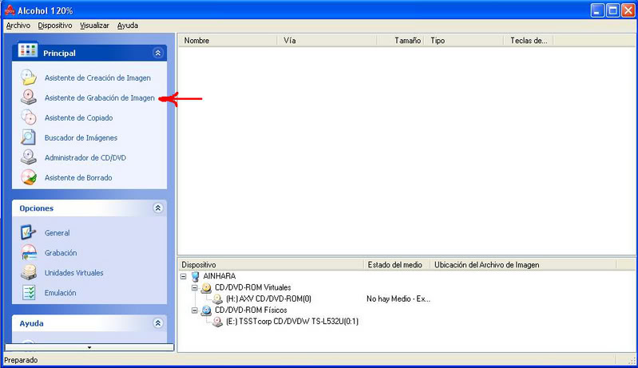
Task: Sort by Tipo column header
Action: [x=464, y=40]
